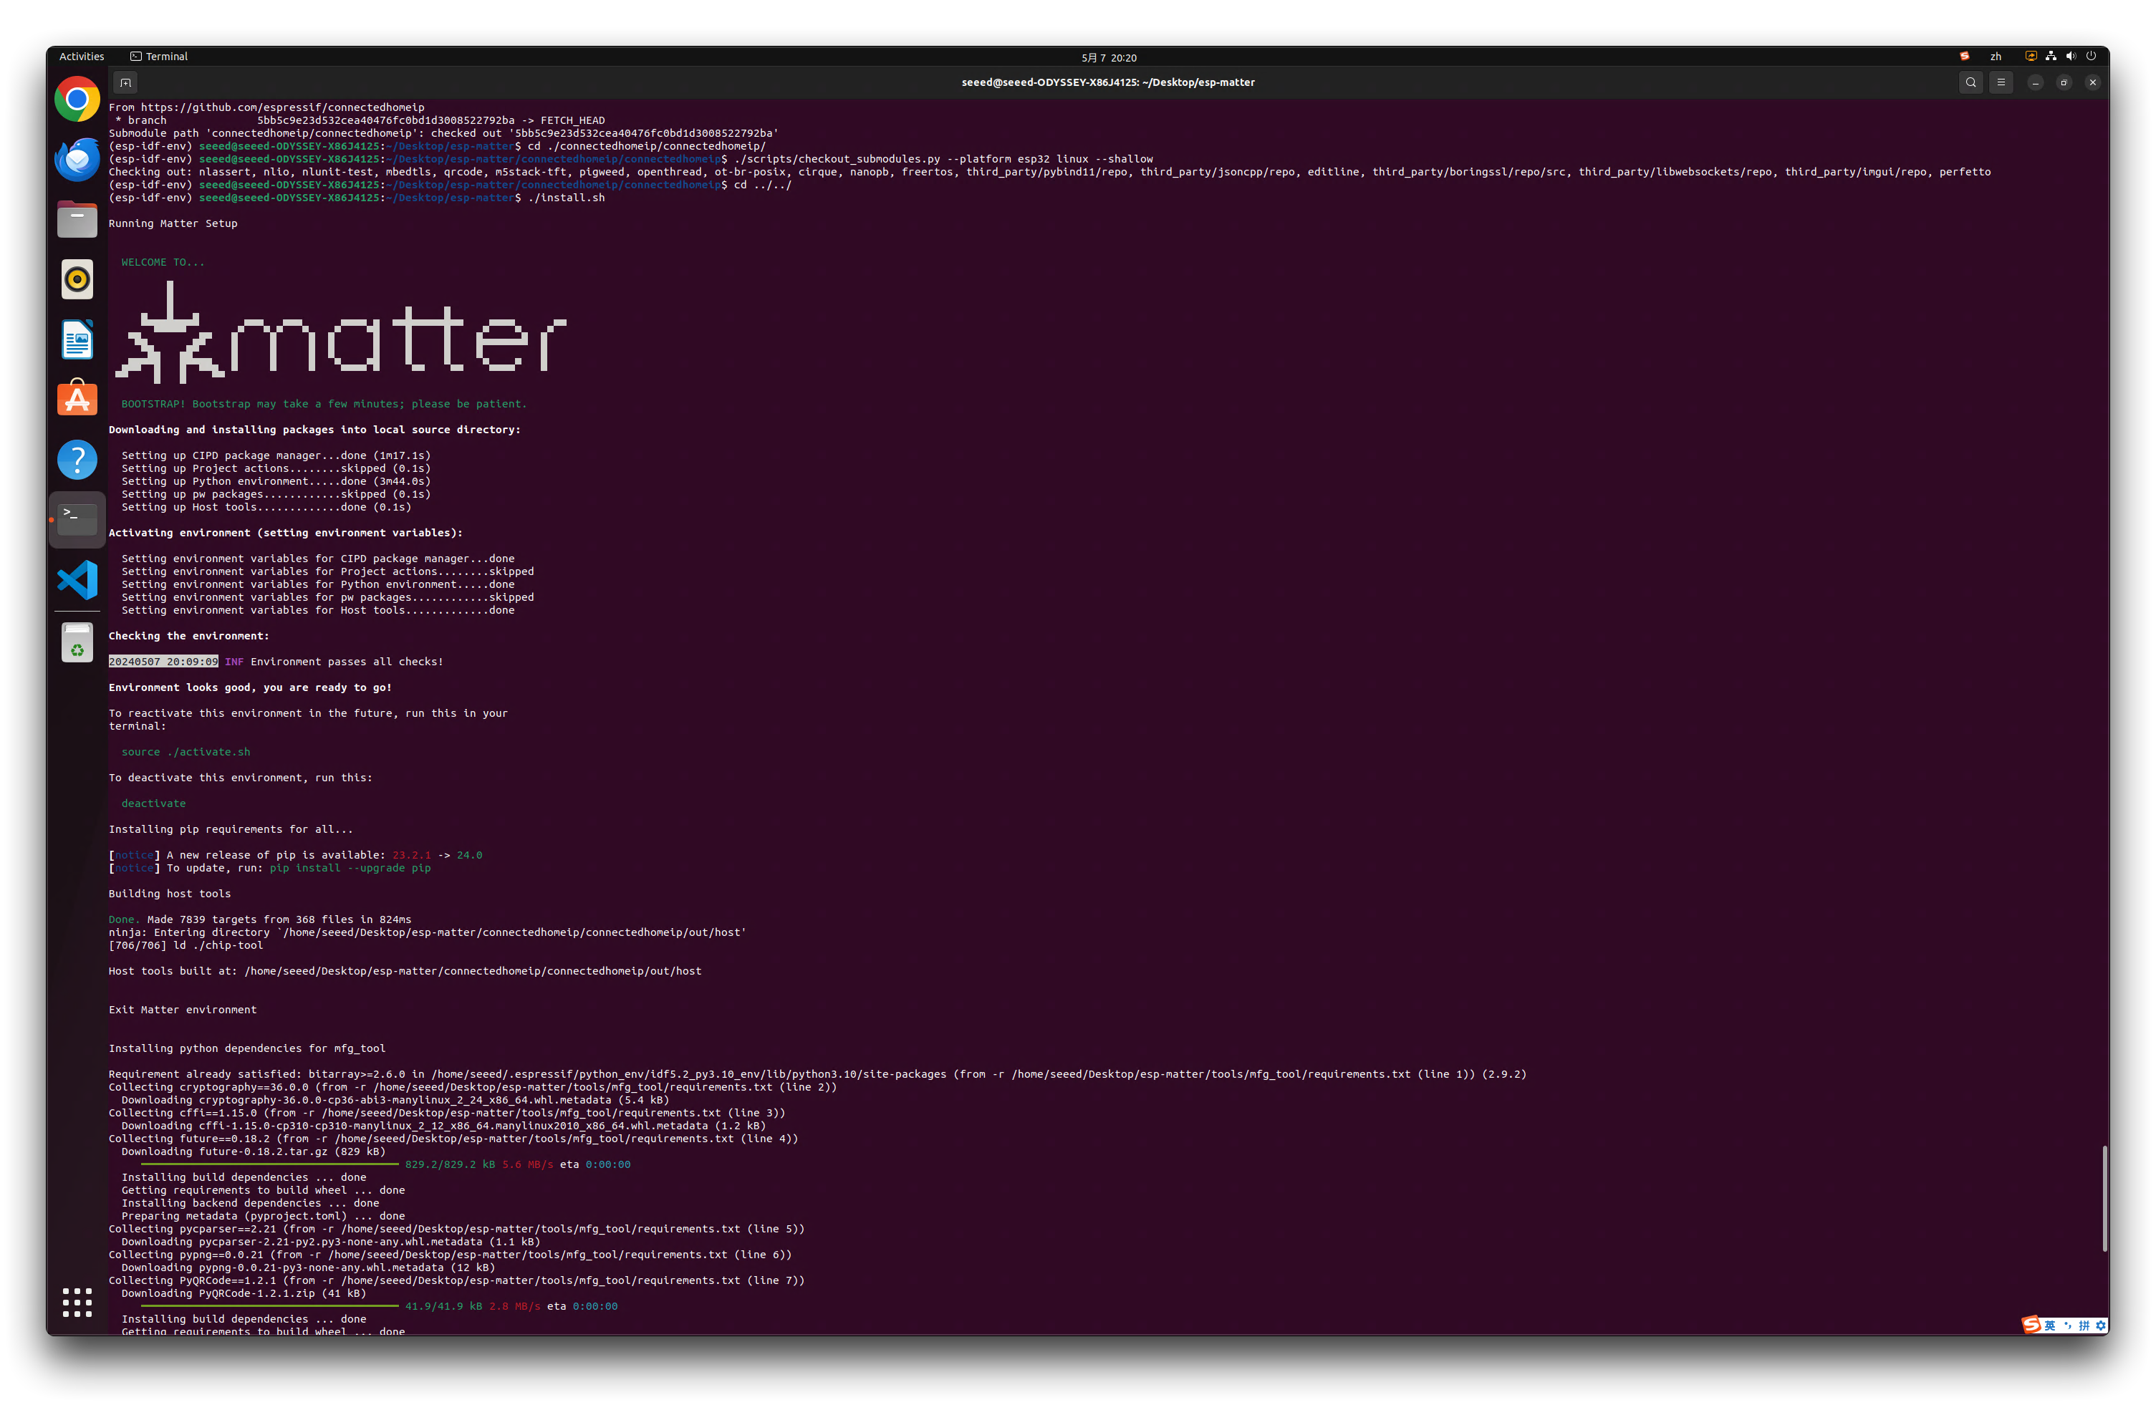This screenshot has height=1405, width=2156.
Task: Click highlighted timestamp 20240507 20:09:09
Action: tap(163, 661)
